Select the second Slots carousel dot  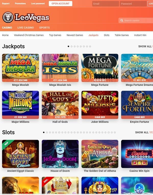pos(47,132)
